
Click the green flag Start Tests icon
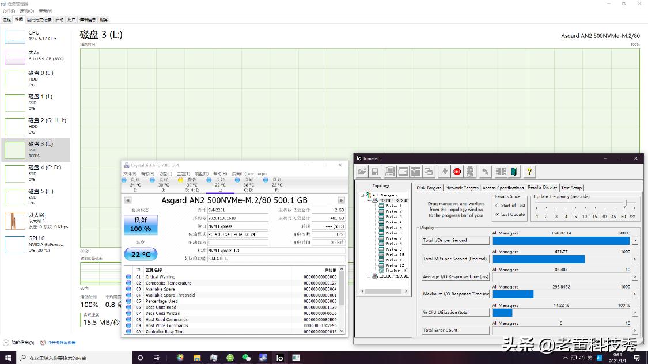click(x=444, y=171)
